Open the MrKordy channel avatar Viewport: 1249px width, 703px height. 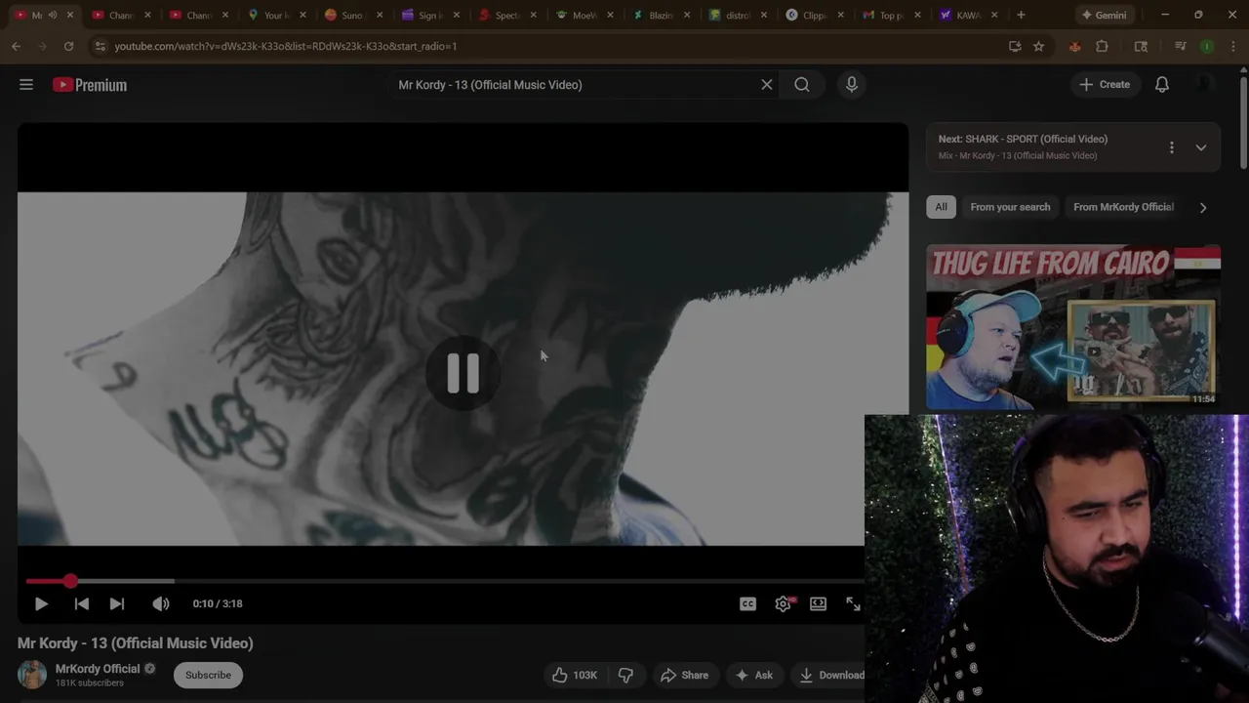click(32, 675)
